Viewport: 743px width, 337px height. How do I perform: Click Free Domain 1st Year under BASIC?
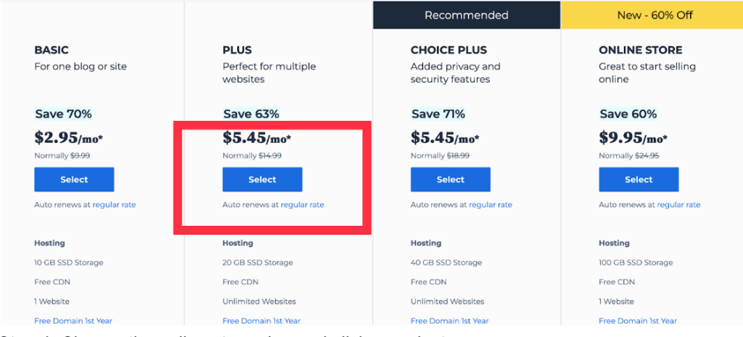73,321
